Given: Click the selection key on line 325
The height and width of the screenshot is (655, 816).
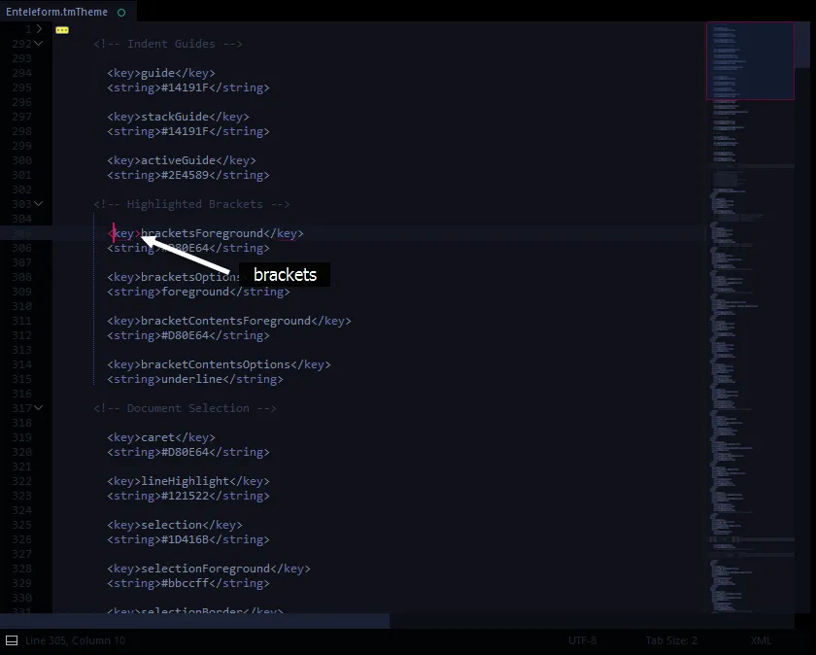Looking at the screenshot, I should [171, 525].
